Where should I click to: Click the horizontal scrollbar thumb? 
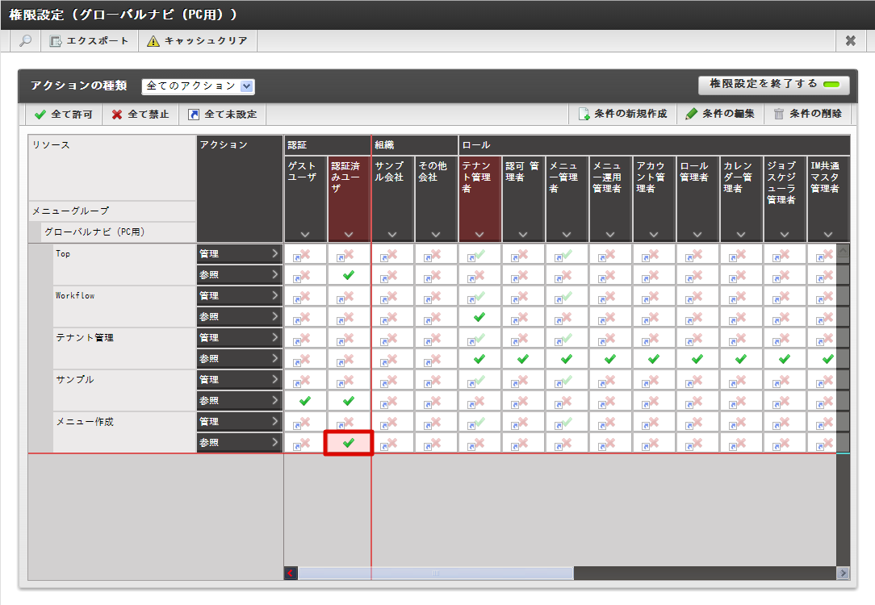pos(436,574)
